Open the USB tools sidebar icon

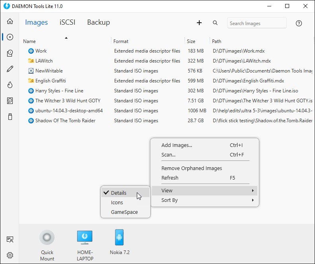point(10,117)
